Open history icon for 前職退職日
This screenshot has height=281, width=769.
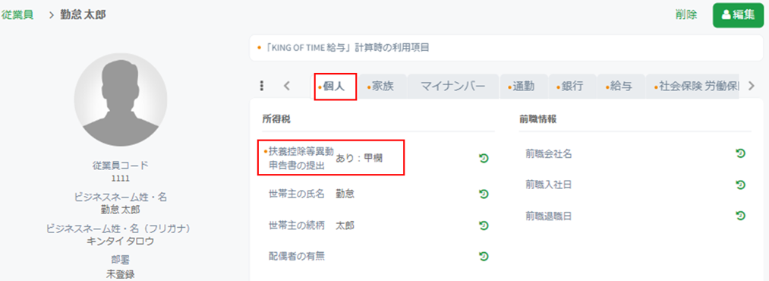[741, 215]
